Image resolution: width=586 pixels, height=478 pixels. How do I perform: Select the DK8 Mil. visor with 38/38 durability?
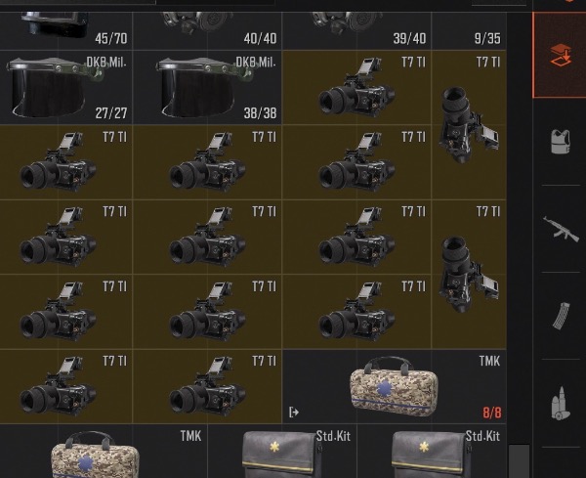click(x=207, y=87)
